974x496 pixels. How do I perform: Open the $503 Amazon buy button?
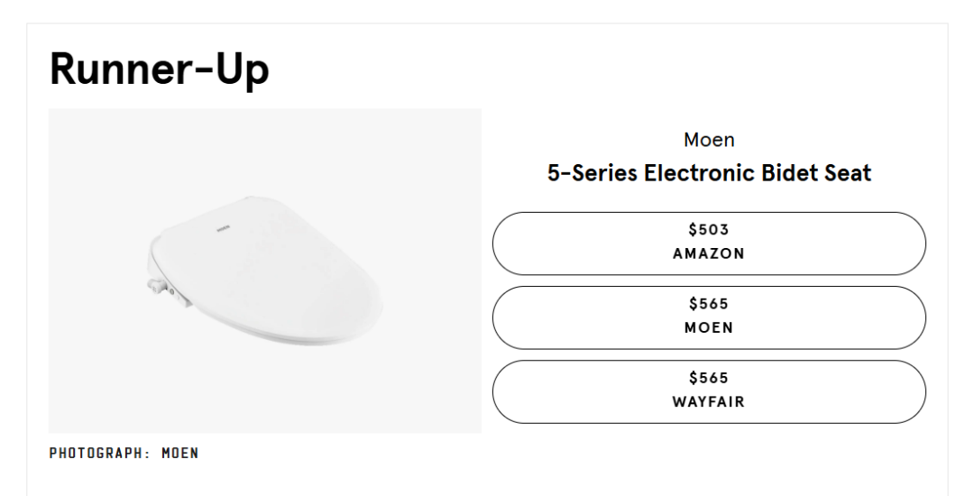709,243
